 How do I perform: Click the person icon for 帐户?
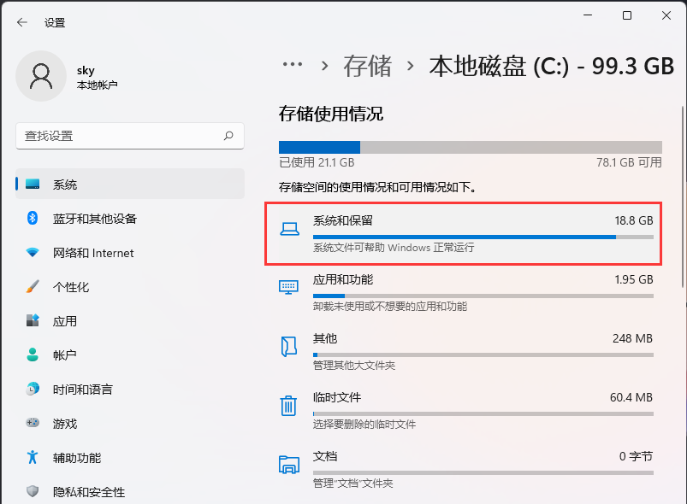[32, 355]
